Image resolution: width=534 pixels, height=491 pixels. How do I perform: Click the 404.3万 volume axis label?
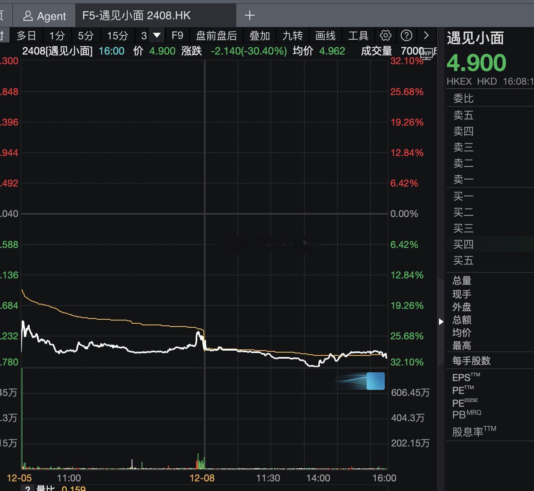click(x=408, y=418)
